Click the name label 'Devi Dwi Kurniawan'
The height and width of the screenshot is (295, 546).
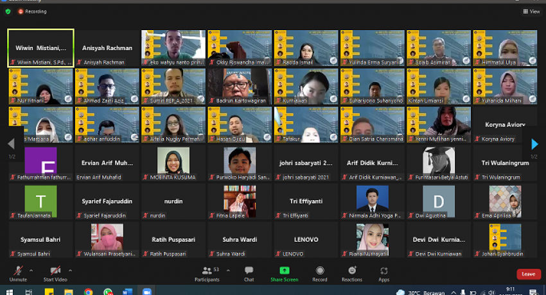point(438,254)
